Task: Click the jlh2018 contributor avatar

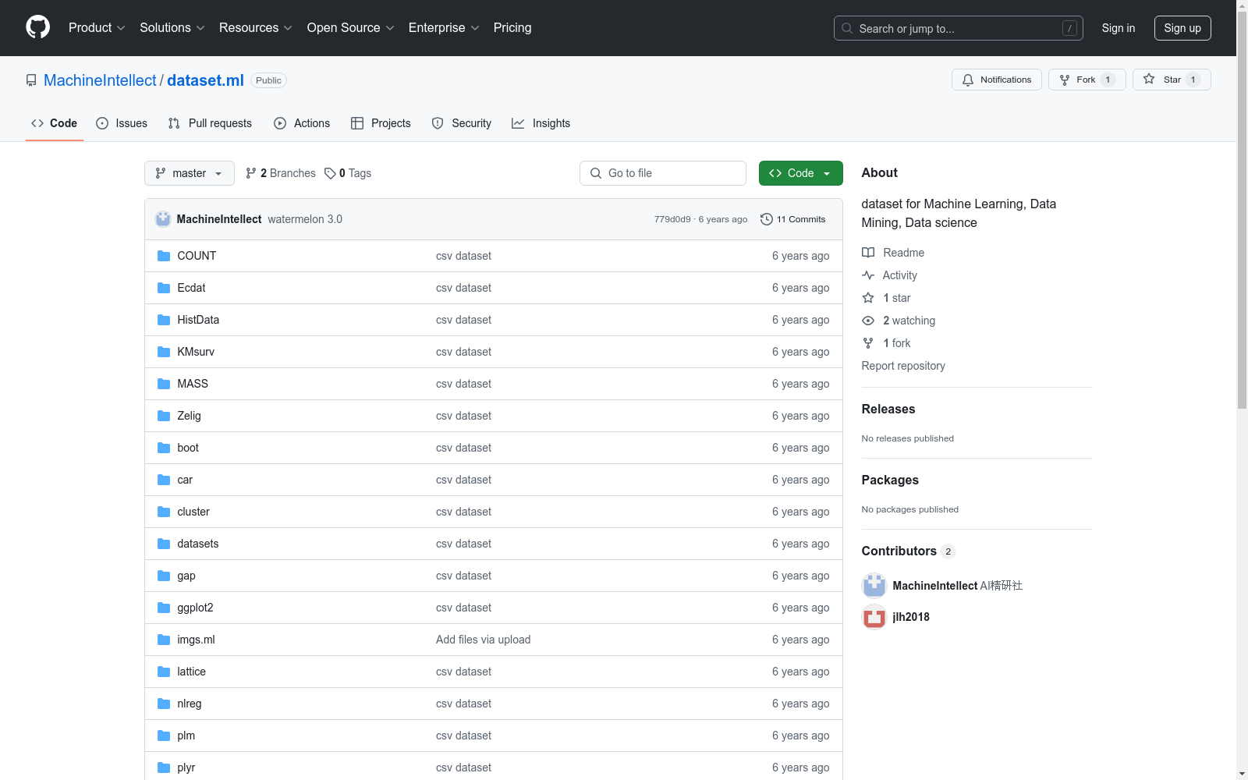Action: 874,617
